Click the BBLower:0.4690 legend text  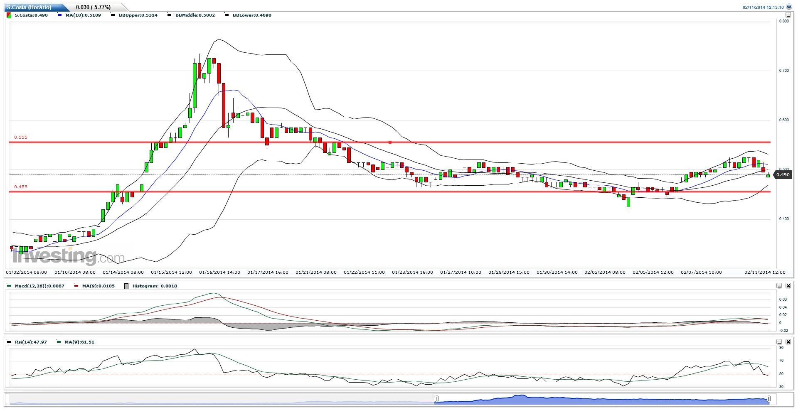point(252,15)
